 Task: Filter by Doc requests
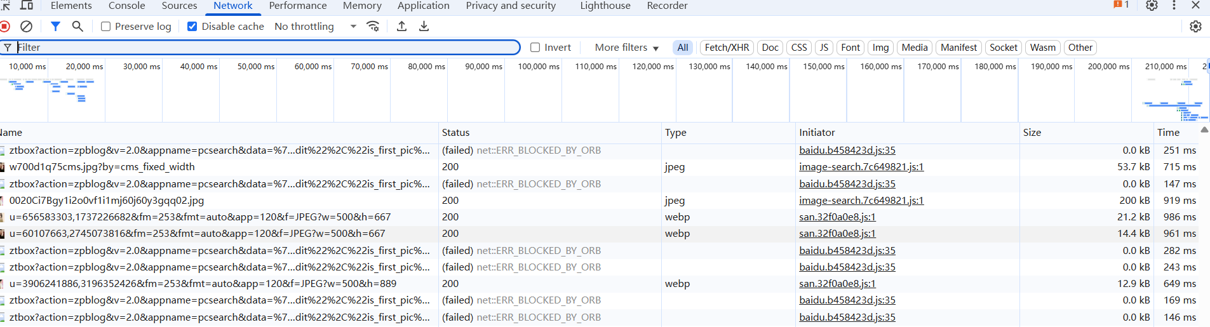tap(770, 48)
